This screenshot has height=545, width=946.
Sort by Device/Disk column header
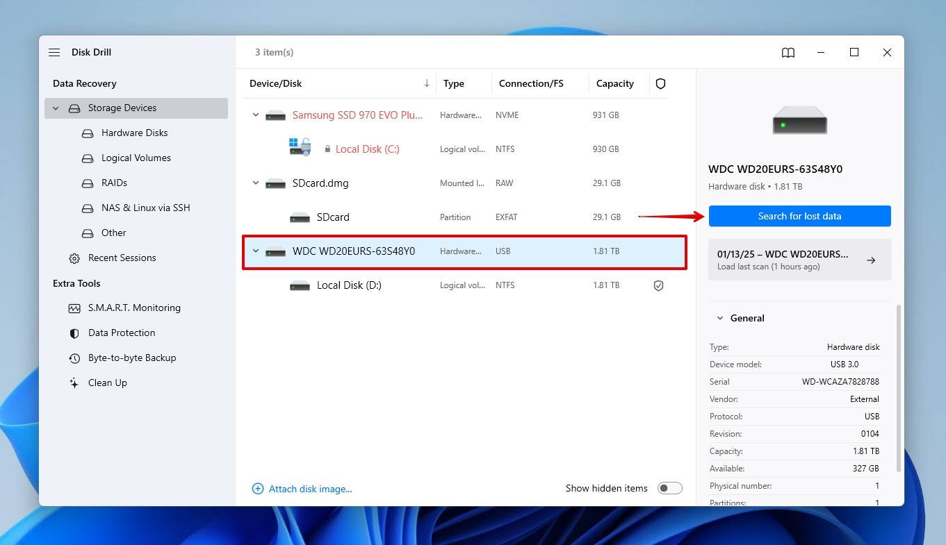pyautogui.click(x=275, y=83)
